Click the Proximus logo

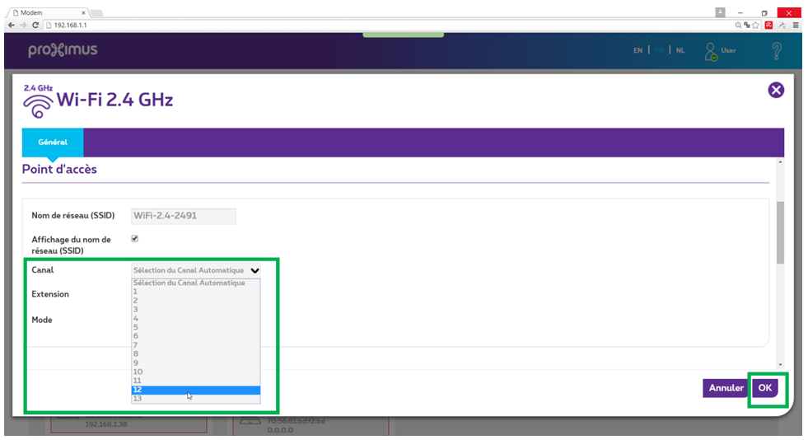point(63,50)
